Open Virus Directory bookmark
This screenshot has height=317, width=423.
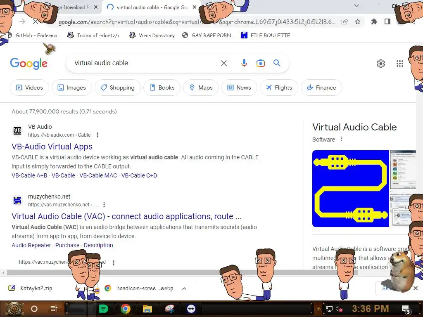152,35
